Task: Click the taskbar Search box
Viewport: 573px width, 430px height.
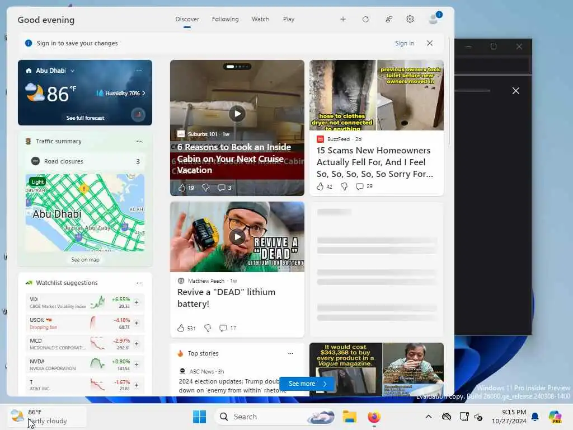Action: [x=275, y=417]
